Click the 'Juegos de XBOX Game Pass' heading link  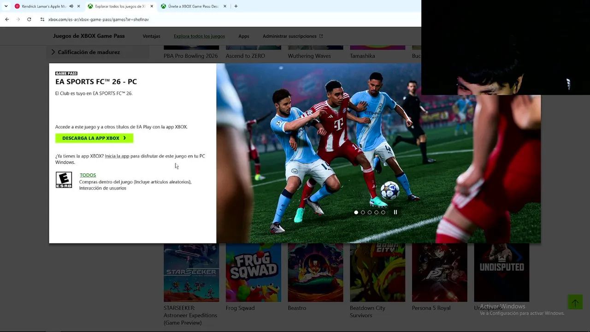[x=89, y=36]
